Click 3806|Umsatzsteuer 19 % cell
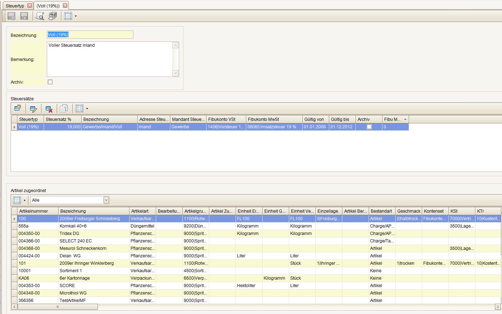502x314 pixels. (x=274, y=127)
